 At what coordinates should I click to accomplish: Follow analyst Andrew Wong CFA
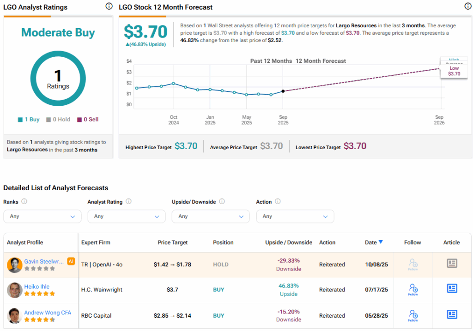tap(413, 315)
